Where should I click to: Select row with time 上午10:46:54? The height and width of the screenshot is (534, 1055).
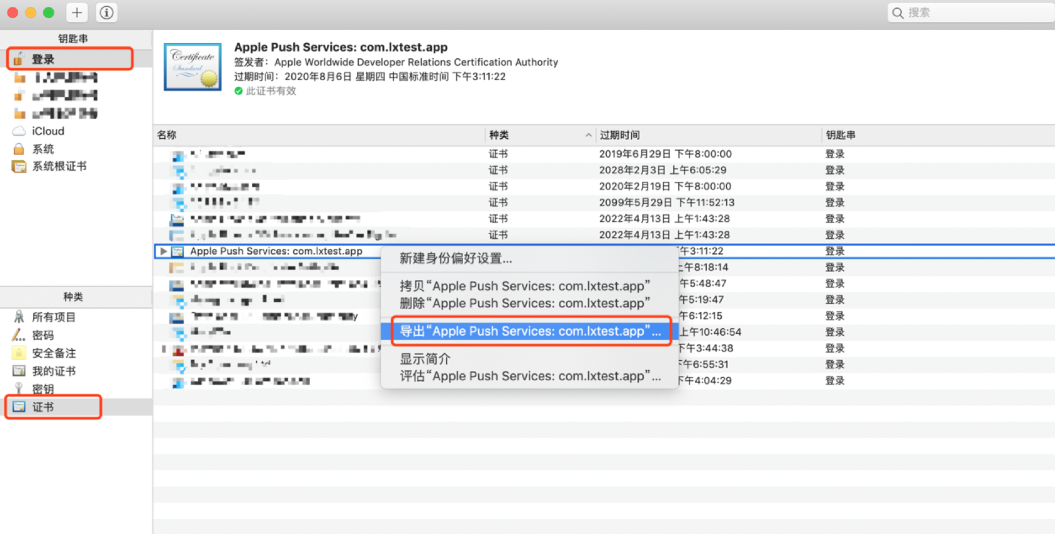[604, 332]
